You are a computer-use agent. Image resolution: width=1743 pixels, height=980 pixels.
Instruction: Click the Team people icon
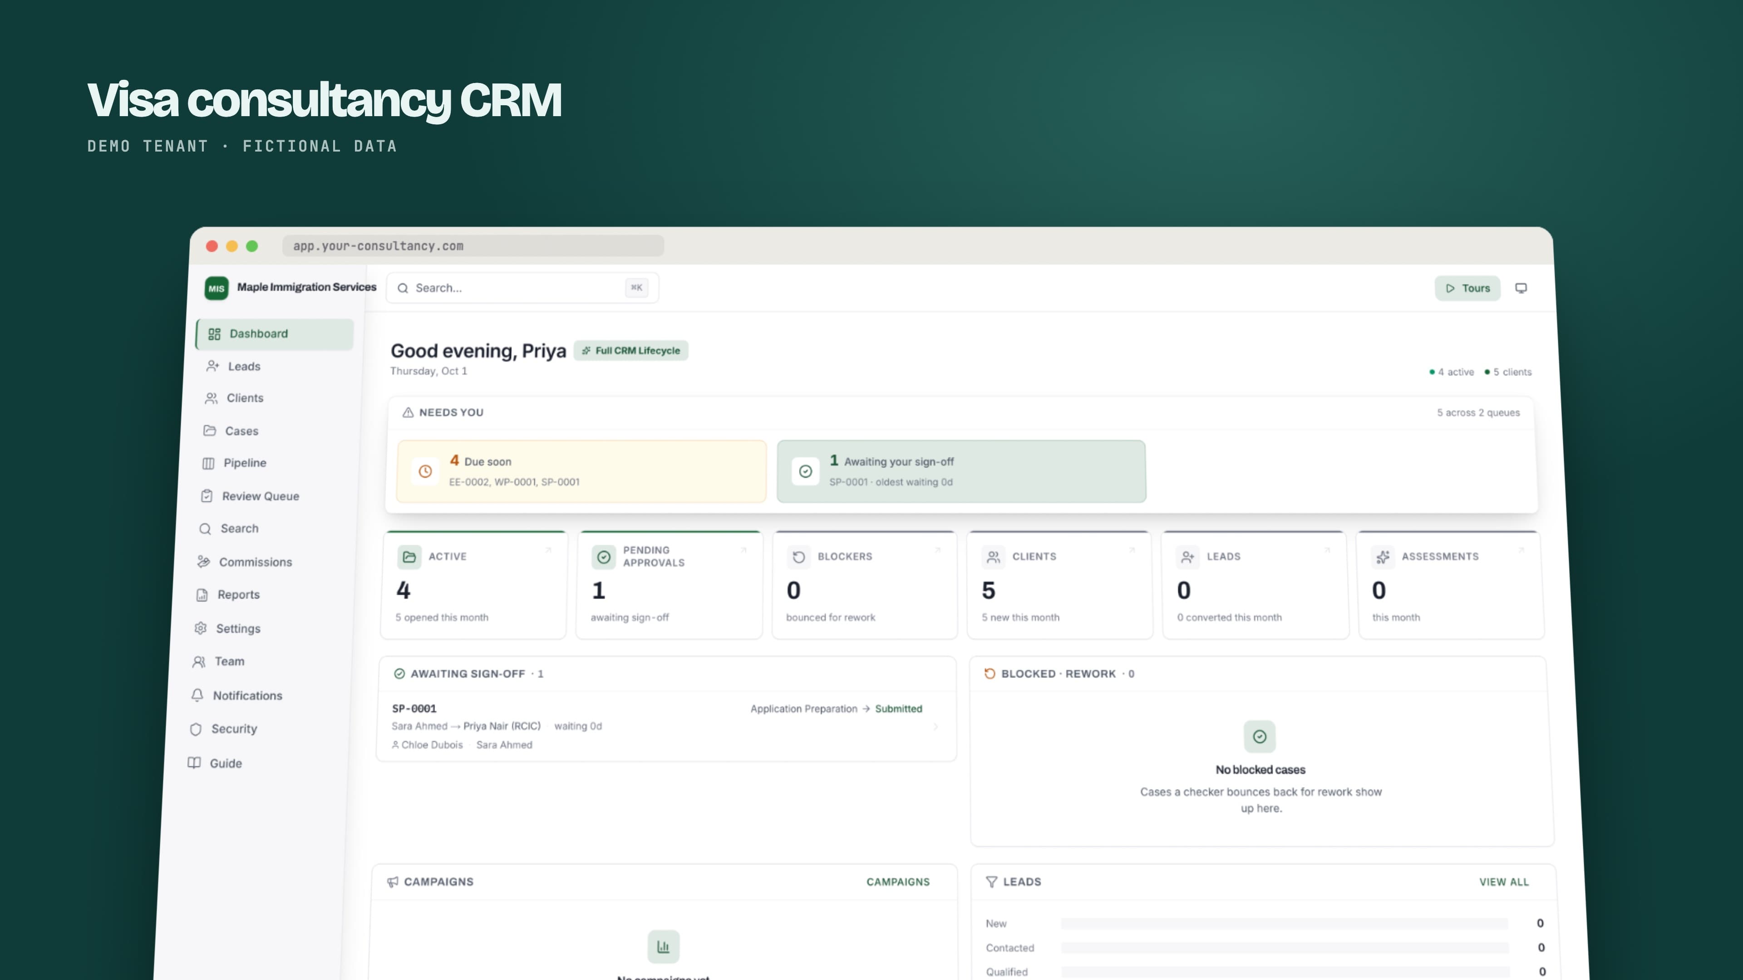(x=199, y=661)
